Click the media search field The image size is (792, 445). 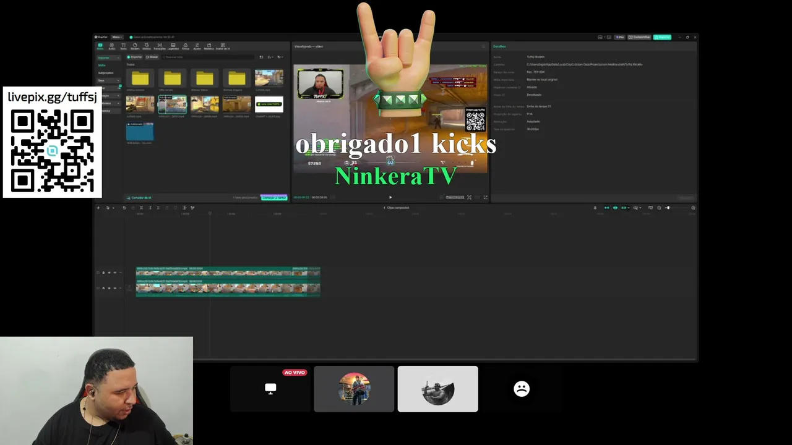(207, 57)
